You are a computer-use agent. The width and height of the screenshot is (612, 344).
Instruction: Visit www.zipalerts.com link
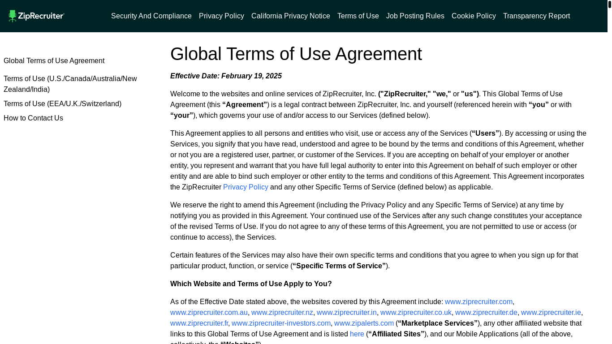tap(364, 323)
